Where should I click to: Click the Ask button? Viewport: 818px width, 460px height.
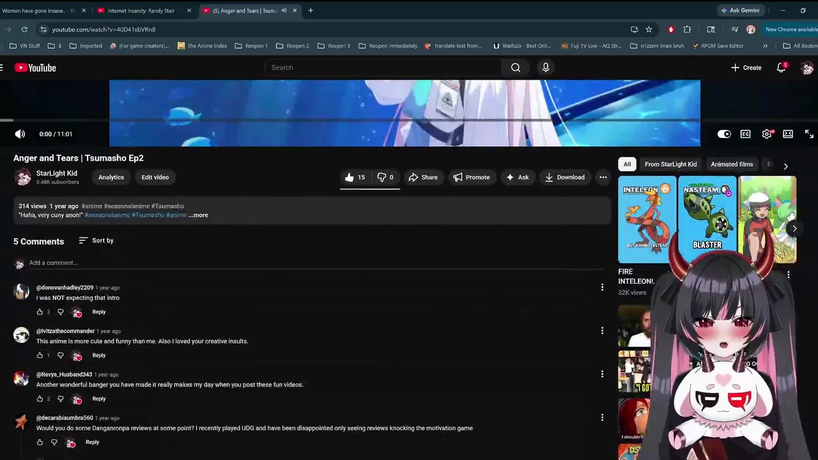point(517,178)
